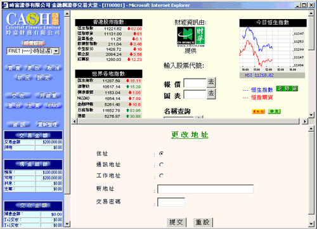Click the sidebar scrollbar down arrow
This screenshot has height=229, width=317.
pyautogui.click(x=67, y=224)
